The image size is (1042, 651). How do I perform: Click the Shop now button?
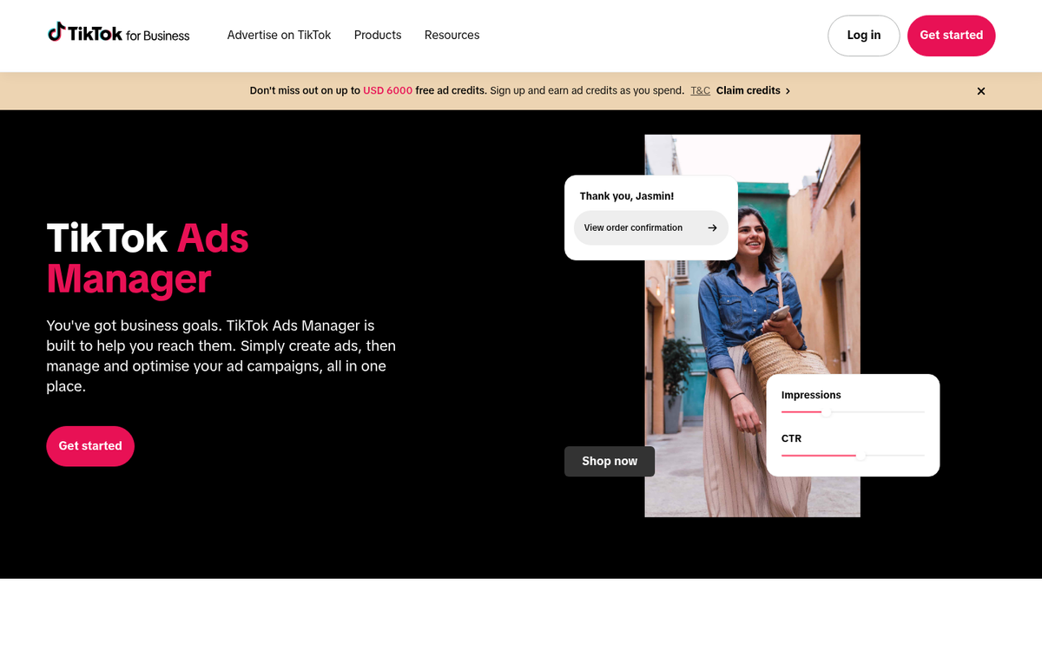click(609, 461)
